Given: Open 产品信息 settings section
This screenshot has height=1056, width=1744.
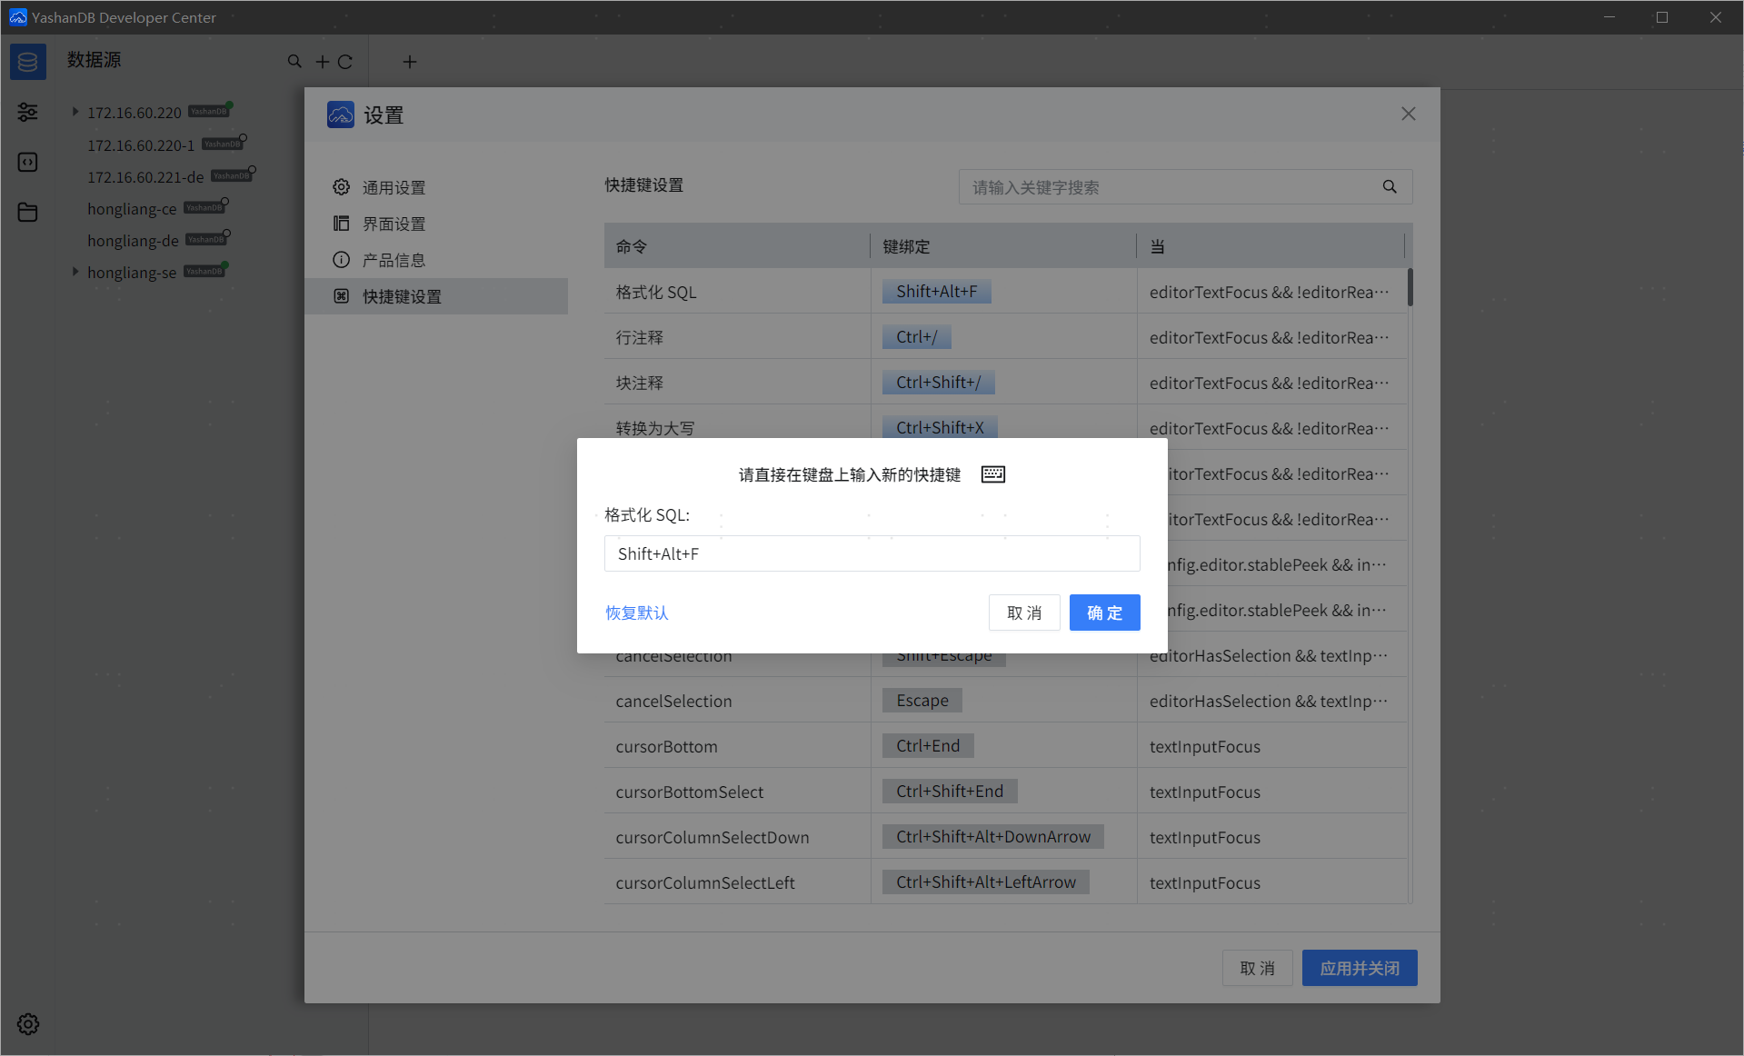Looking at the screenshot, I should pos(394,260).
